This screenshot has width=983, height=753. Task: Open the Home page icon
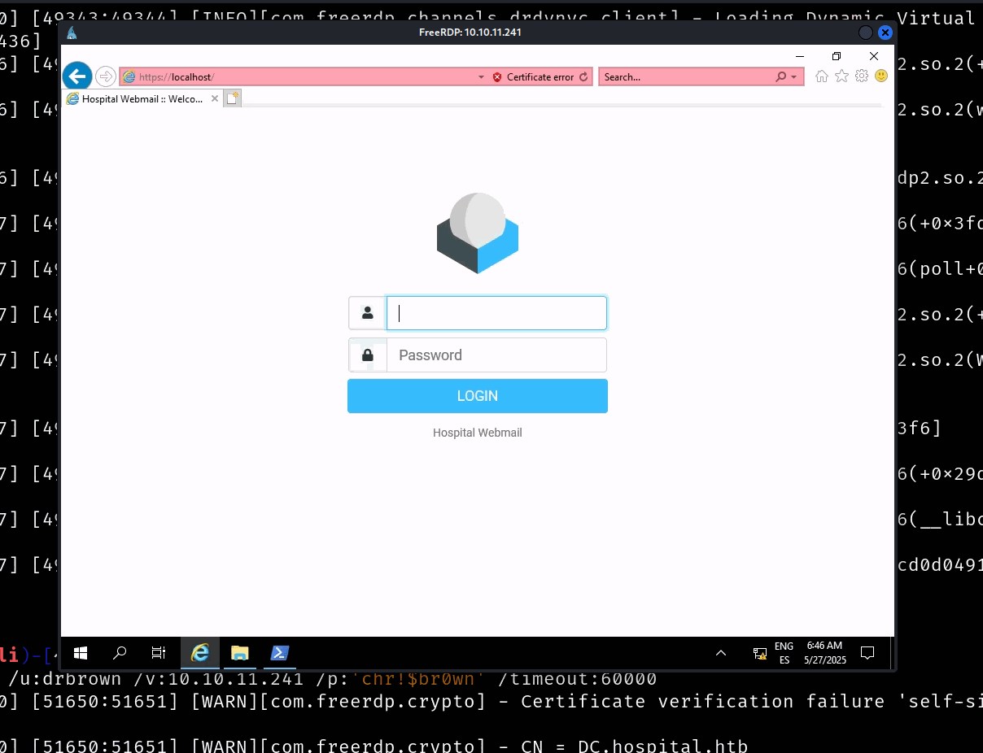pos(822,76)
